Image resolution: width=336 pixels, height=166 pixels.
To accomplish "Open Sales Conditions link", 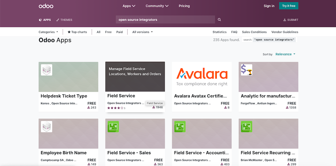I will click(x=254, y=32).
